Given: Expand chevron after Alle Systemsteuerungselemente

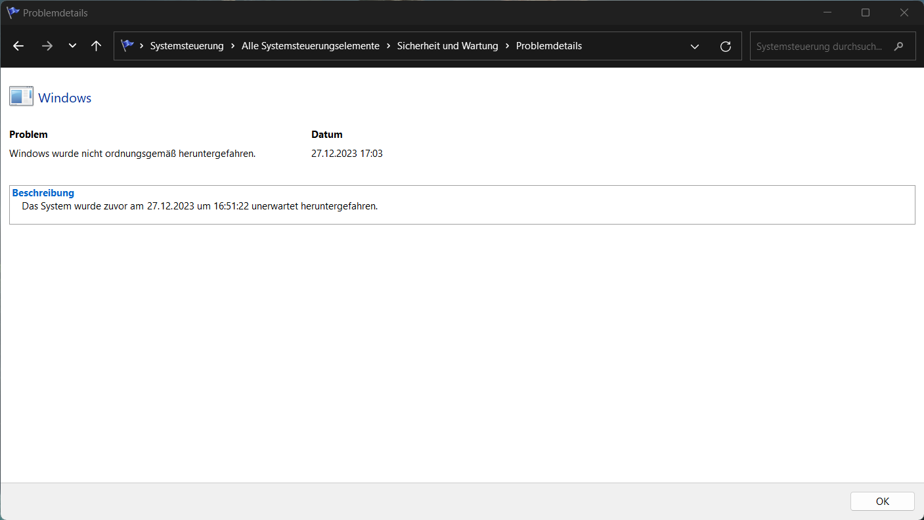Looking at the screenshot, I should (x=389, y=46).
